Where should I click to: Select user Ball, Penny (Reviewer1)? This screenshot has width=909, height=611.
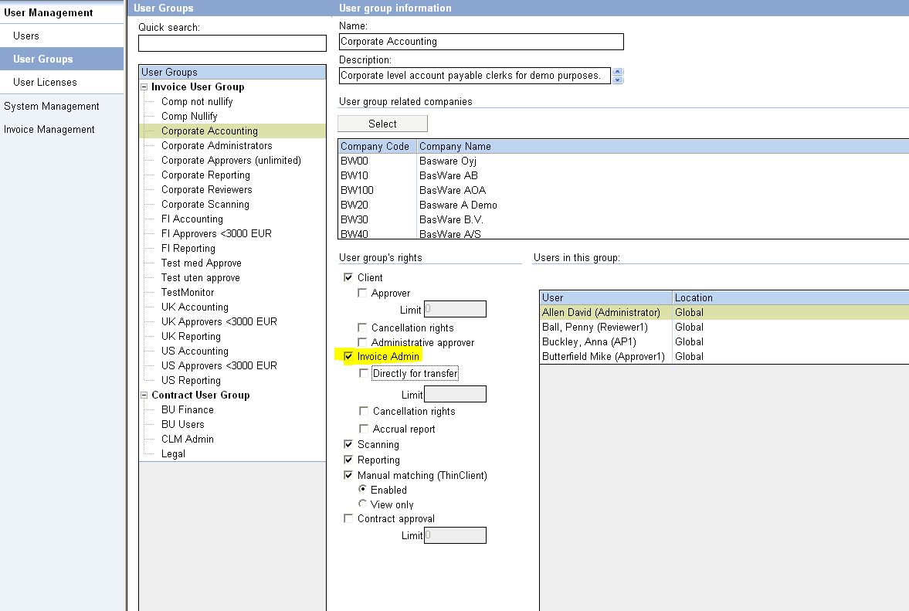(x=724, y=327)
